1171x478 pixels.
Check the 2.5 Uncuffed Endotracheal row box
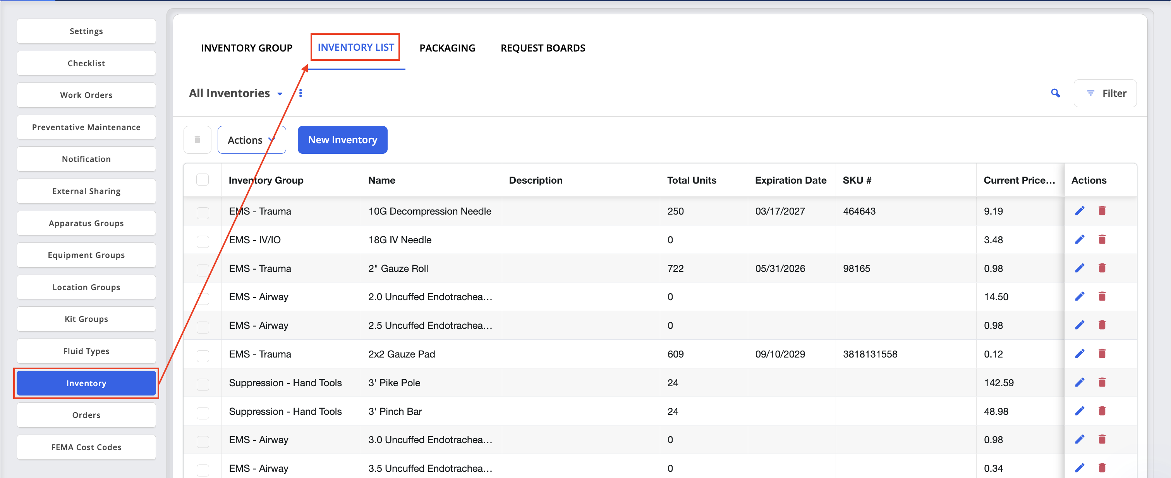(x=203, y=327)
